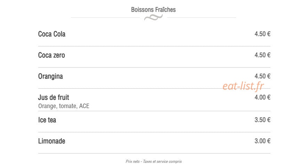Select the Ice tea item
Image resolution: width=302 pixels, height=167 pixels.
47,120
